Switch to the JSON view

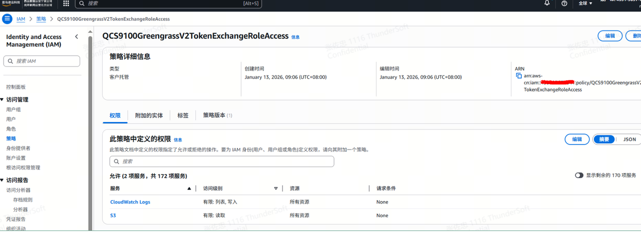point(629,139)
